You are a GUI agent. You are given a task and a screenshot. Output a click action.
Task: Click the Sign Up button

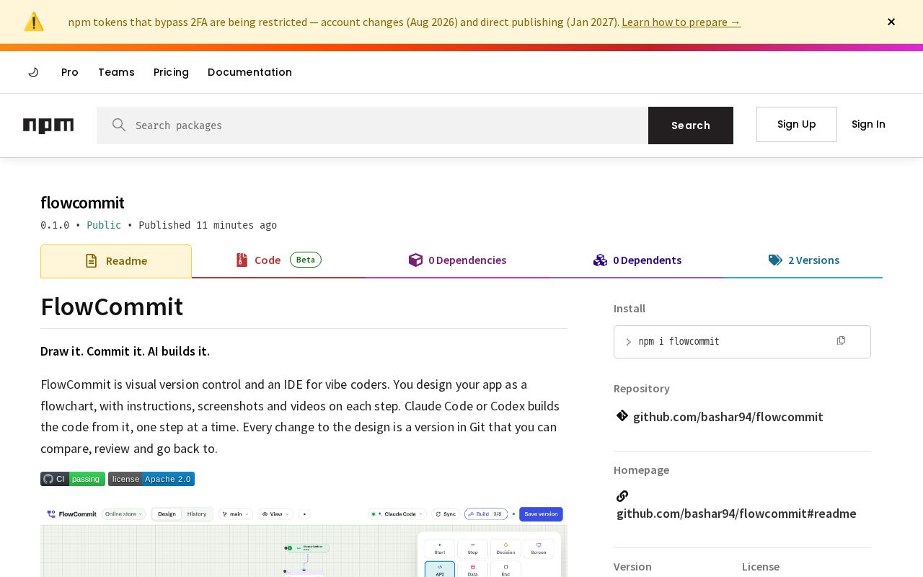[x=797, y=124]
